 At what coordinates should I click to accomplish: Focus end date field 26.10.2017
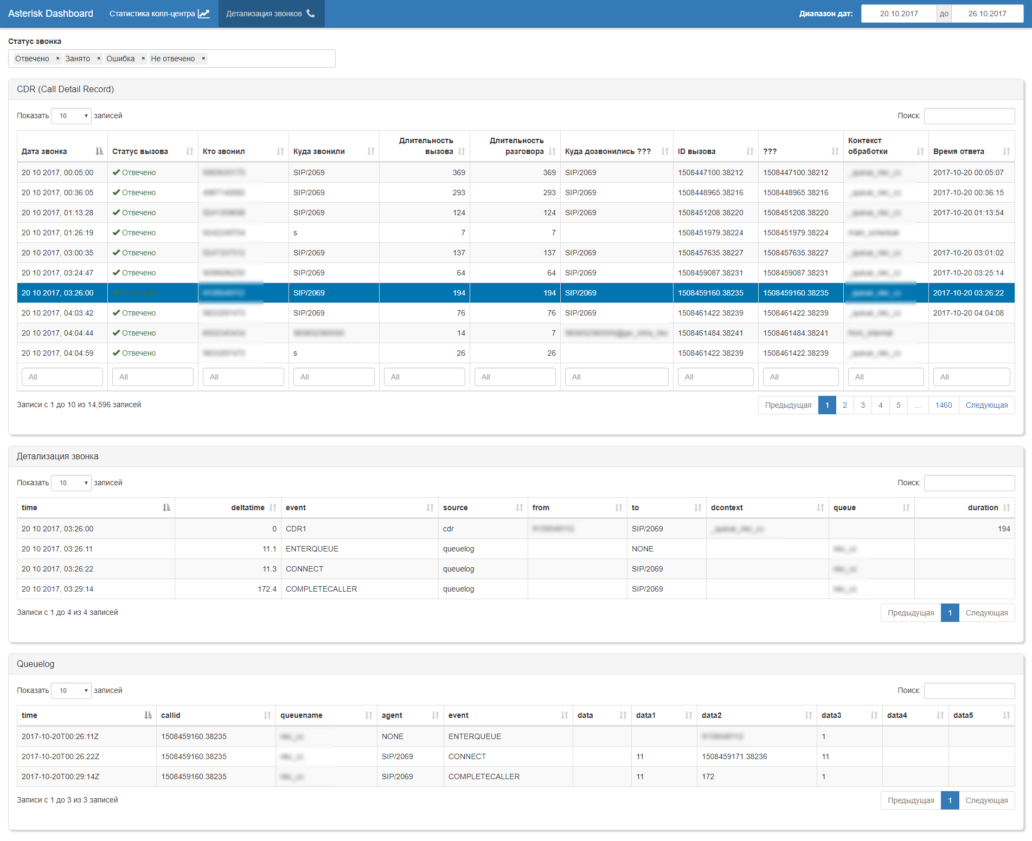click(987, 14)
